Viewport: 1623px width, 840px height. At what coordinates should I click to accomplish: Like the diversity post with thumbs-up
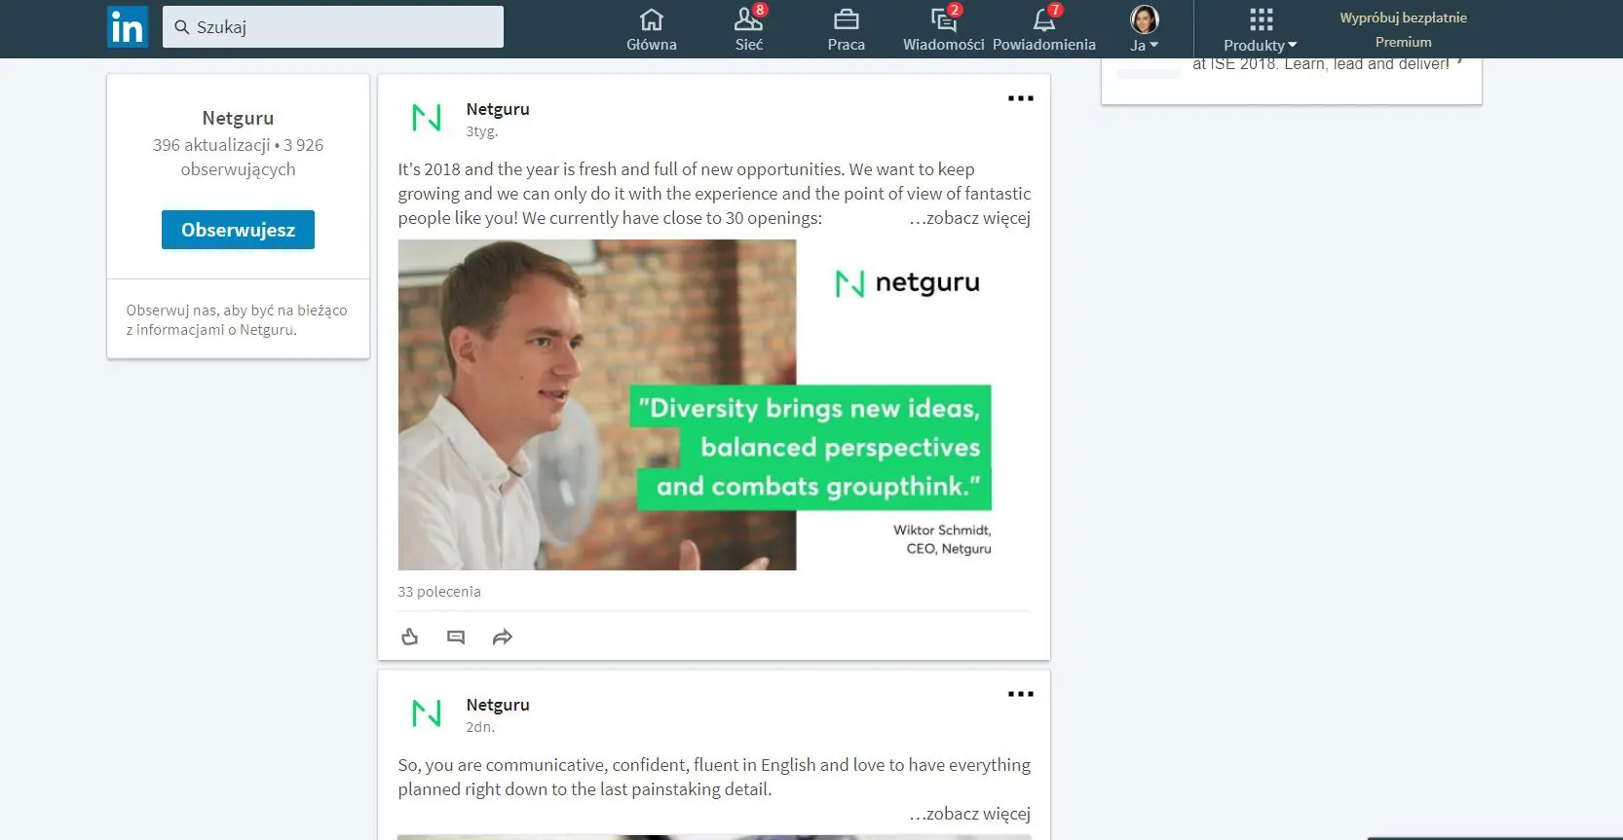coord(410,637)
